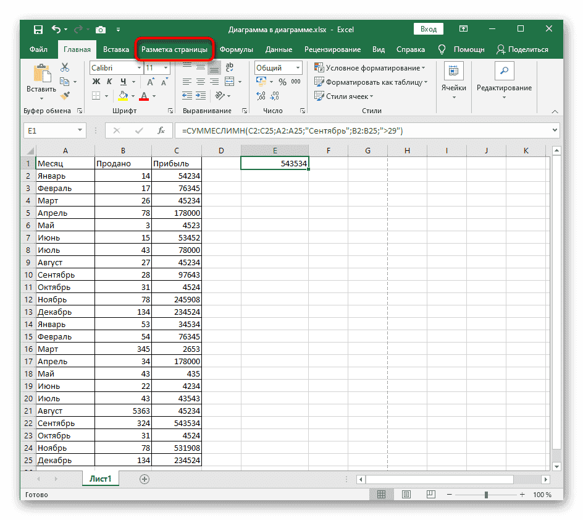Select the Format Painter brush icon
583x520 pixels.
(x=64, y=95)
